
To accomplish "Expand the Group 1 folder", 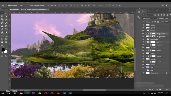I will (x=146, y=31).
